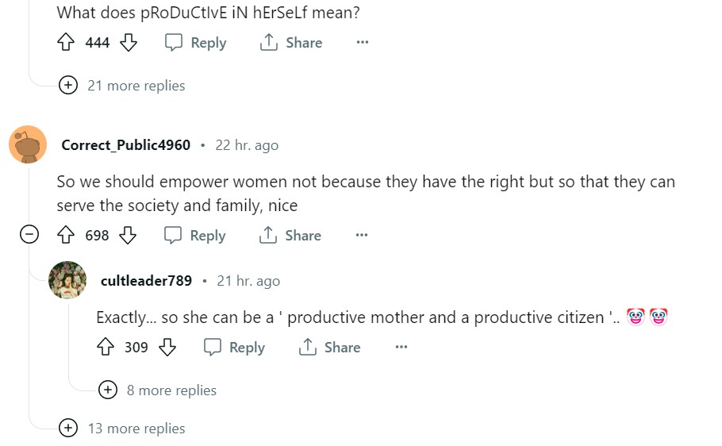Open more options on the 444-point comment

363,43
